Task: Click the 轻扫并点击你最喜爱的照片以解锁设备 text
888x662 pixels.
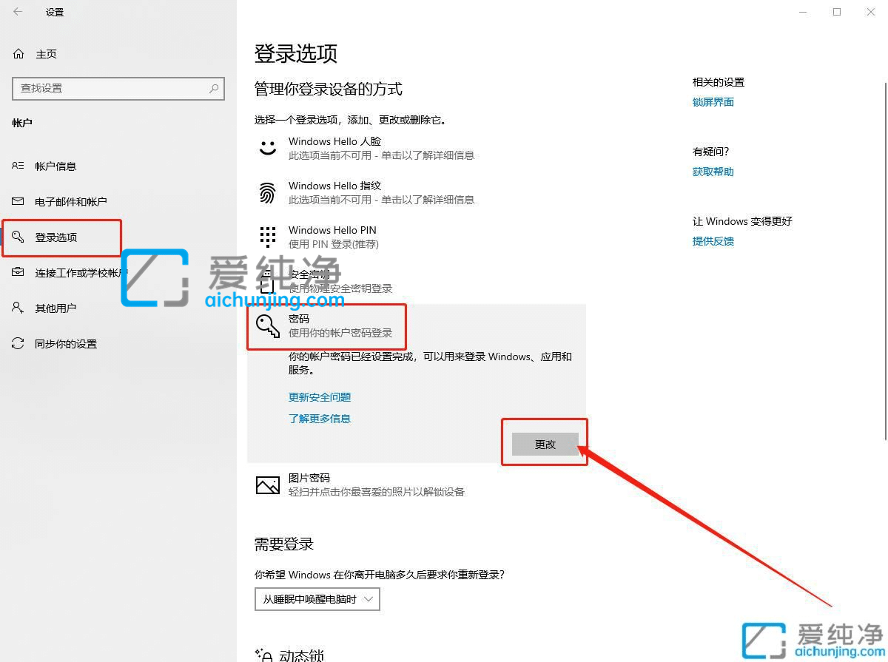Action: [x=377, y=491]
